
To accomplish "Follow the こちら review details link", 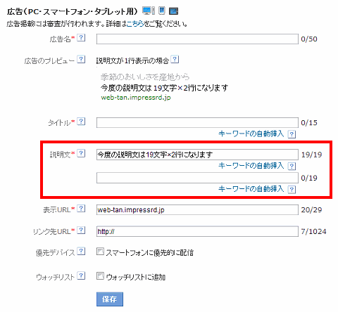I will (135, 24).
